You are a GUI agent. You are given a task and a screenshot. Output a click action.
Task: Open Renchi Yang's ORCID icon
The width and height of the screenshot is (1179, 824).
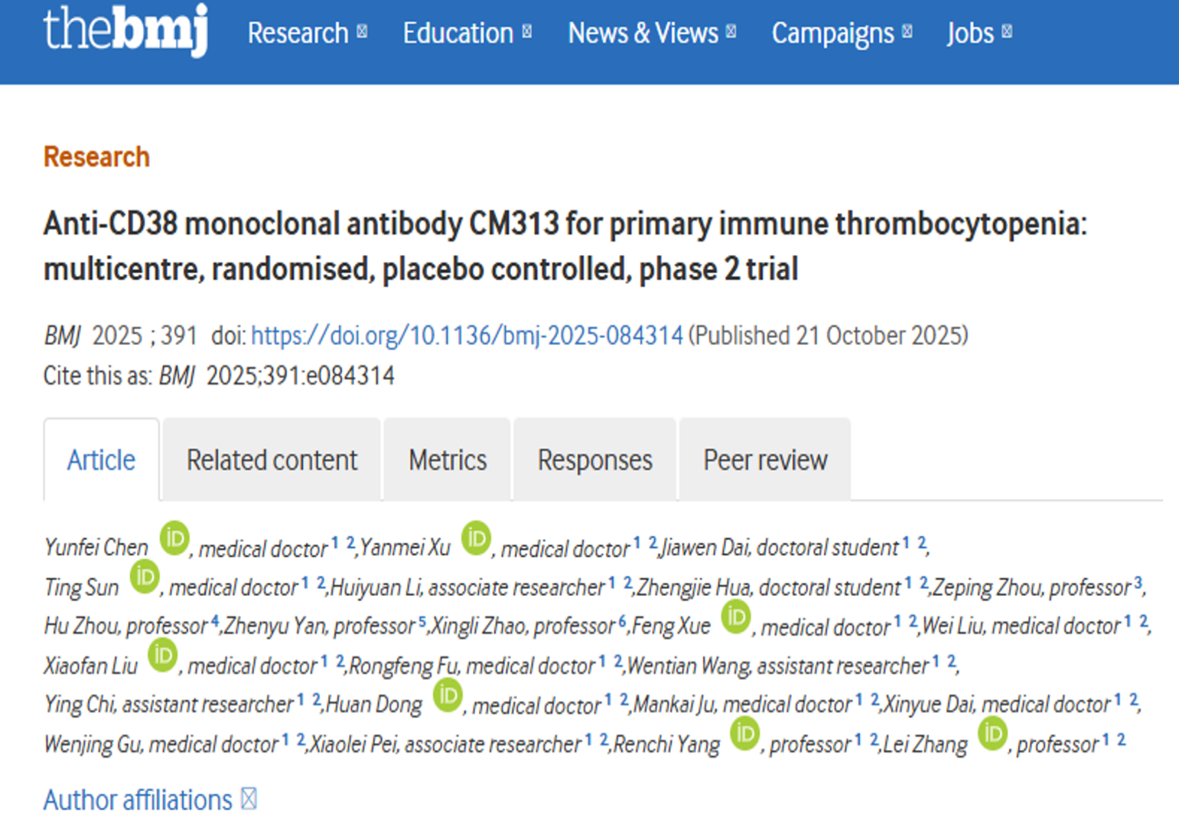click(744, 734)
